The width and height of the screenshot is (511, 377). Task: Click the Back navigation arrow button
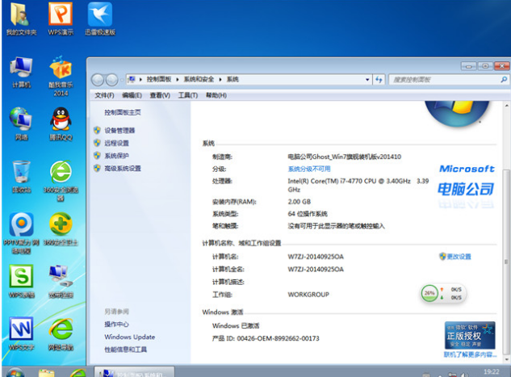pos(98,80)
